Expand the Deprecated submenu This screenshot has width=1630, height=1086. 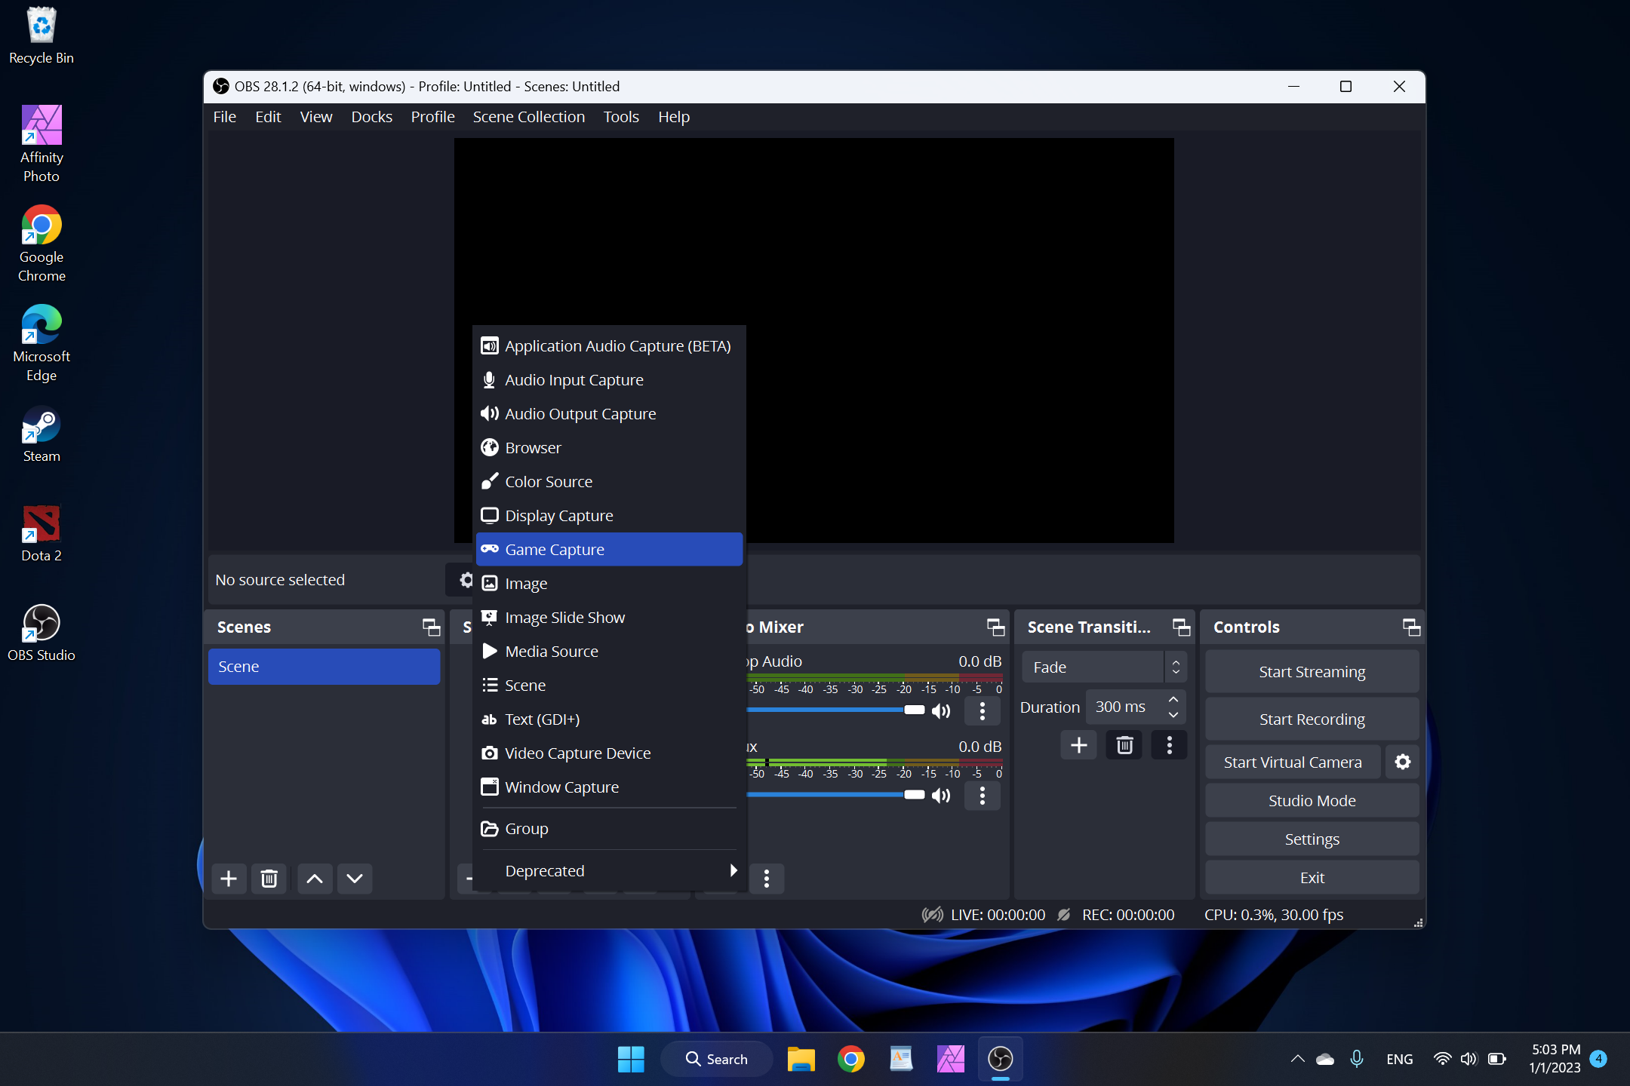[x=609, y=871]
